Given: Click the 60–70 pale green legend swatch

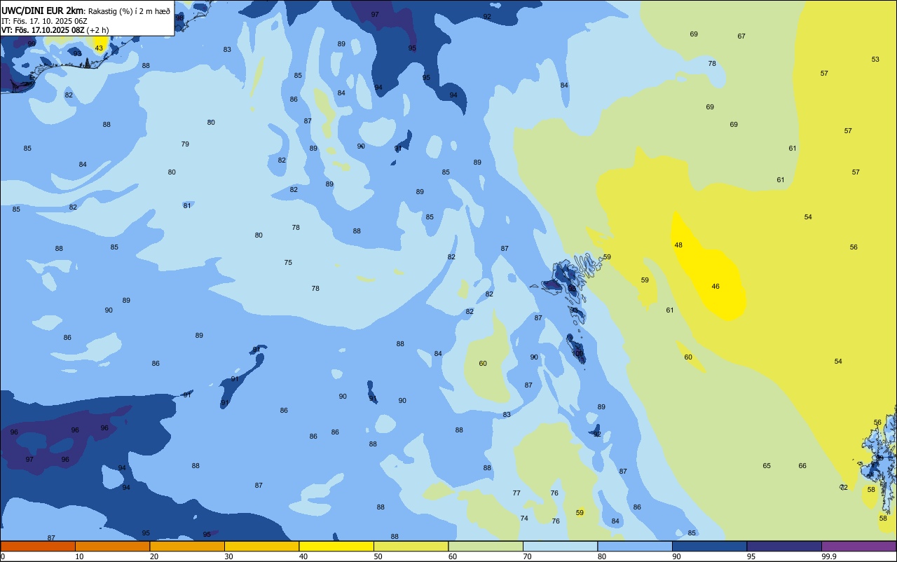Looking at the screenshot, I should pyautogui.click(x=486, y=546).
